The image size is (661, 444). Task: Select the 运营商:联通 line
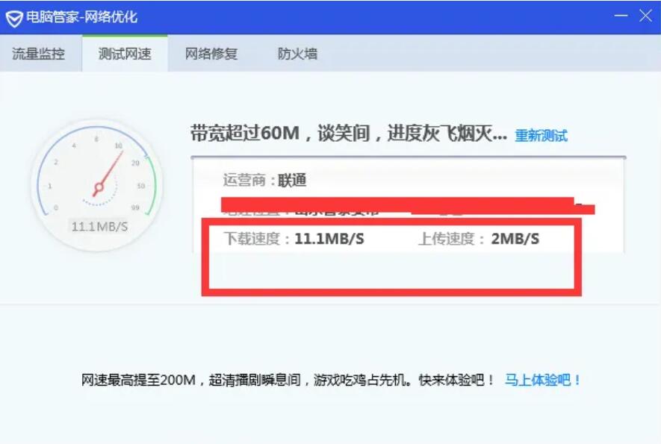(264, 181)
